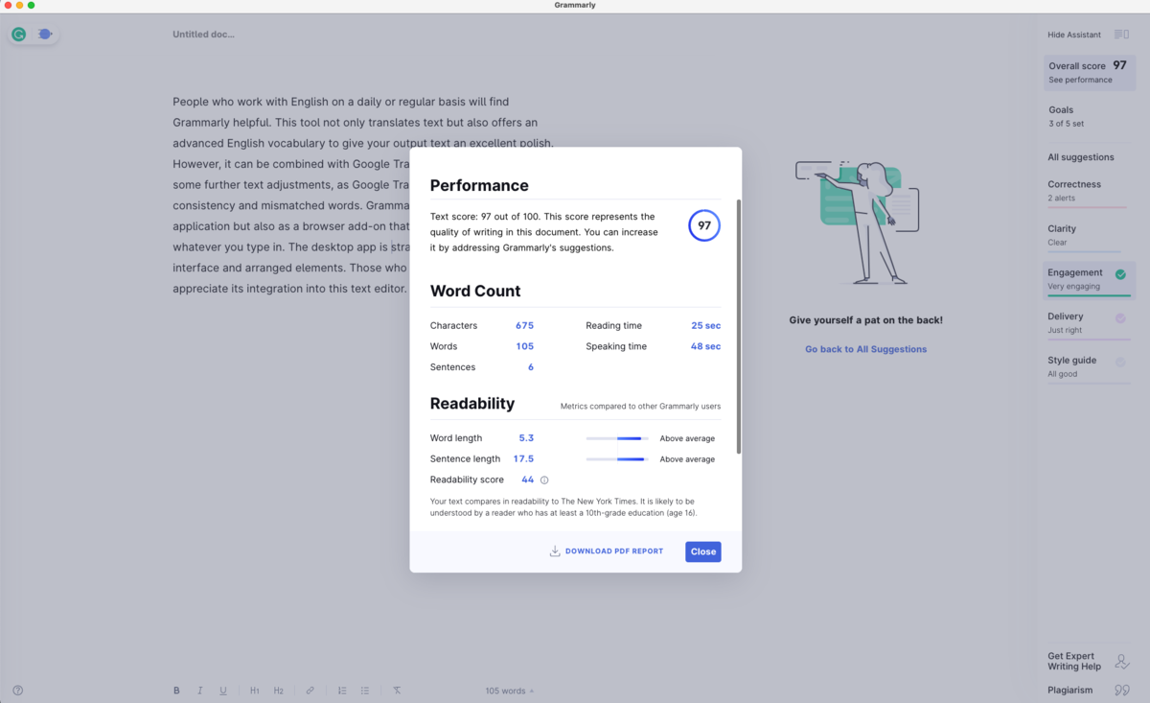Image resolution: width=1150 pixels, height=703 pixels.
Task: Click "Give yourself a pat on the back!" text
Action: 866,320
